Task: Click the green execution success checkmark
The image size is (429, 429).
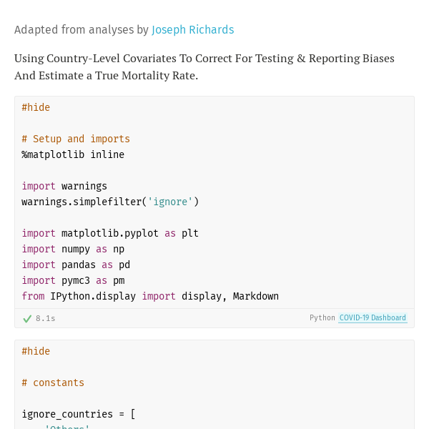Action: [x=27, y=318]
